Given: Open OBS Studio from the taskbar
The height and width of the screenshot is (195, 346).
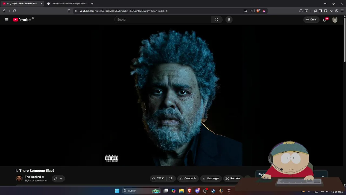Looking at the screenshot, I should 205,191.
